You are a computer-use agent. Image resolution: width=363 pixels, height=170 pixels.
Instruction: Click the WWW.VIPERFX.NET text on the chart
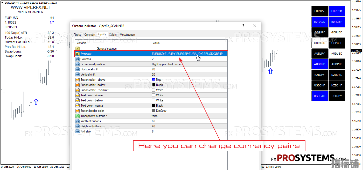coord(31,7)
